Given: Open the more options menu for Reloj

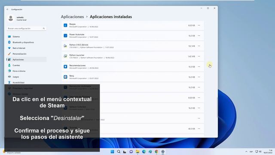Looking at the screenshot, I should pos(199,77).
